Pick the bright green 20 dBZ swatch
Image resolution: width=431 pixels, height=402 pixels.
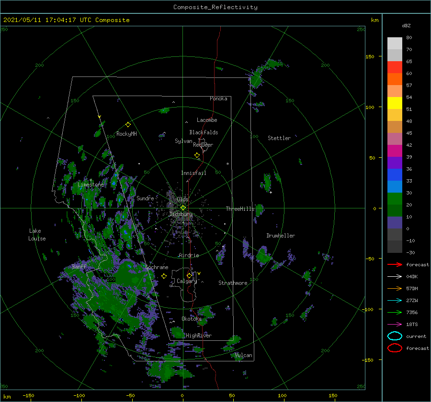tap(395, 198)
